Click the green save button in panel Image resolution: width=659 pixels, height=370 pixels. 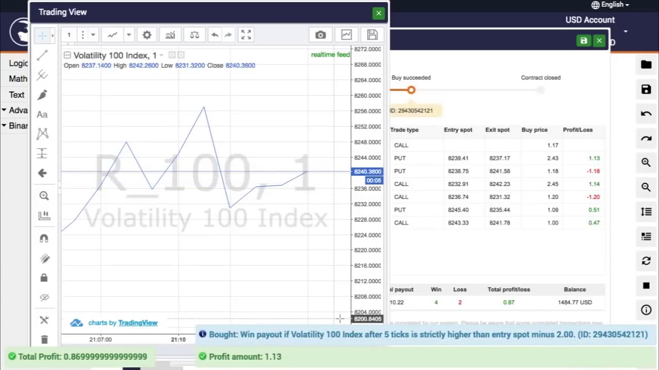(583, 41)
